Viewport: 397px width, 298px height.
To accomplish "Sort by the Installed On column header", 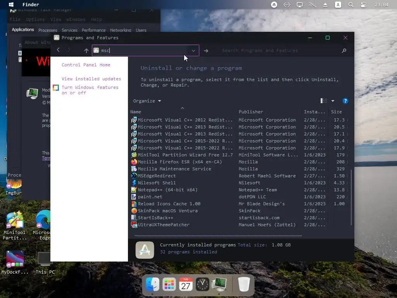I will pyautogui.click(x=314, y=112).
